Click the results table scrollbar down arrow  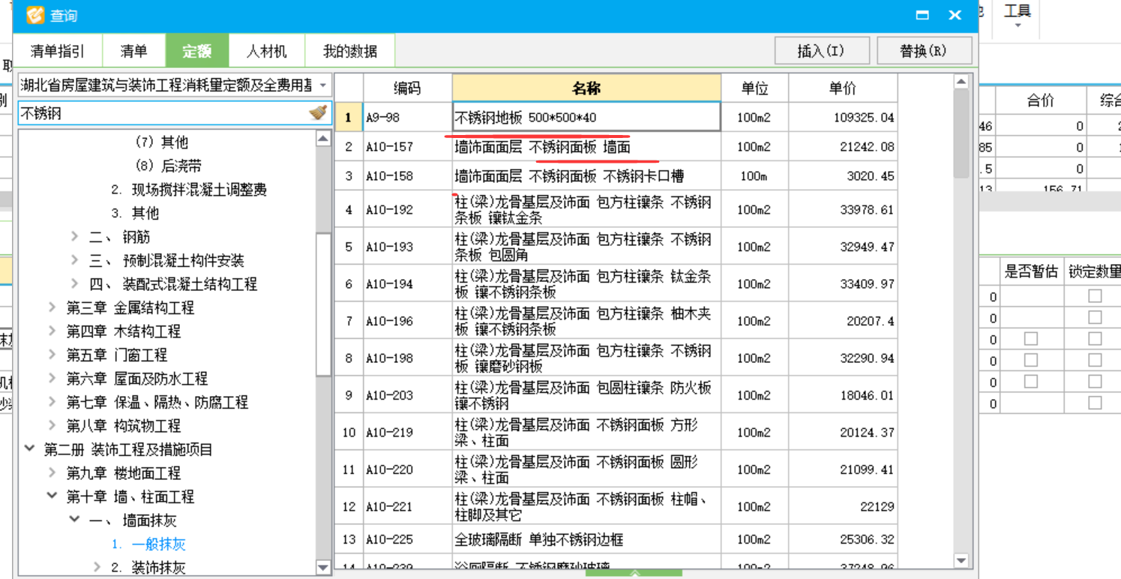pyautogui.click(x=961, y=560)
